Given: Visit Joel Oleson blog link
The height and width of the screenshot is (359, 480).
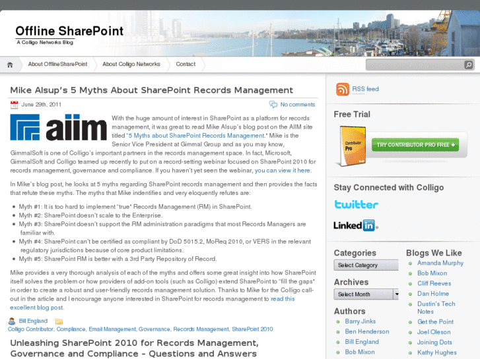Looking at the screenshot, I should tap(434, 332).
